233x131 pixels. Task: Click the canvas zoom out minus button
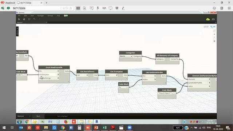(x=214, y=37)
